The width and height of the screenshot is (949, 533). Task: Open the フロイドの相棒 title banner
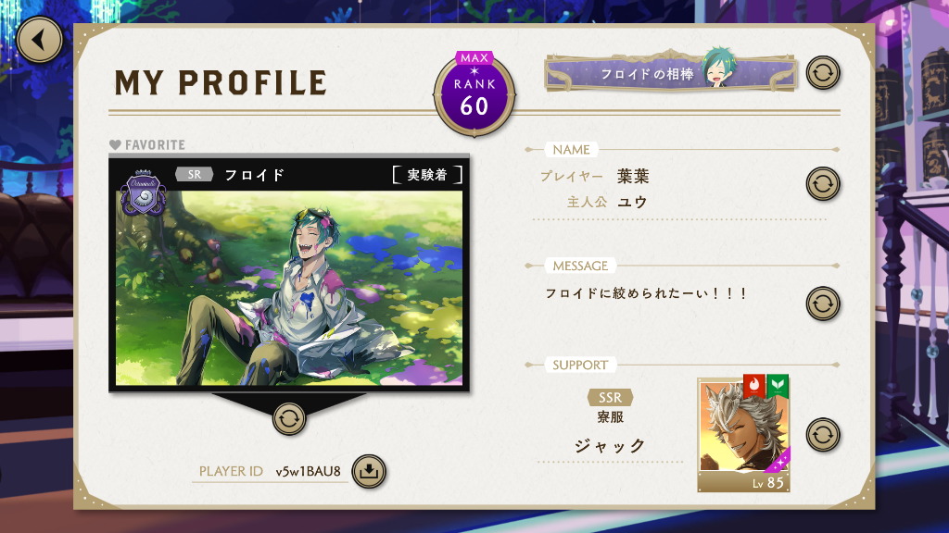(x=670, y=72)
